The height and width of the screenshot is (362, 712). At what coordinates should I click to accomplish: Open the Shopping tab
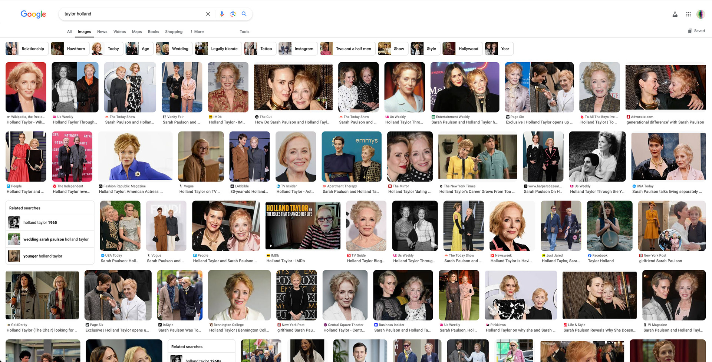tap(174, 31)
